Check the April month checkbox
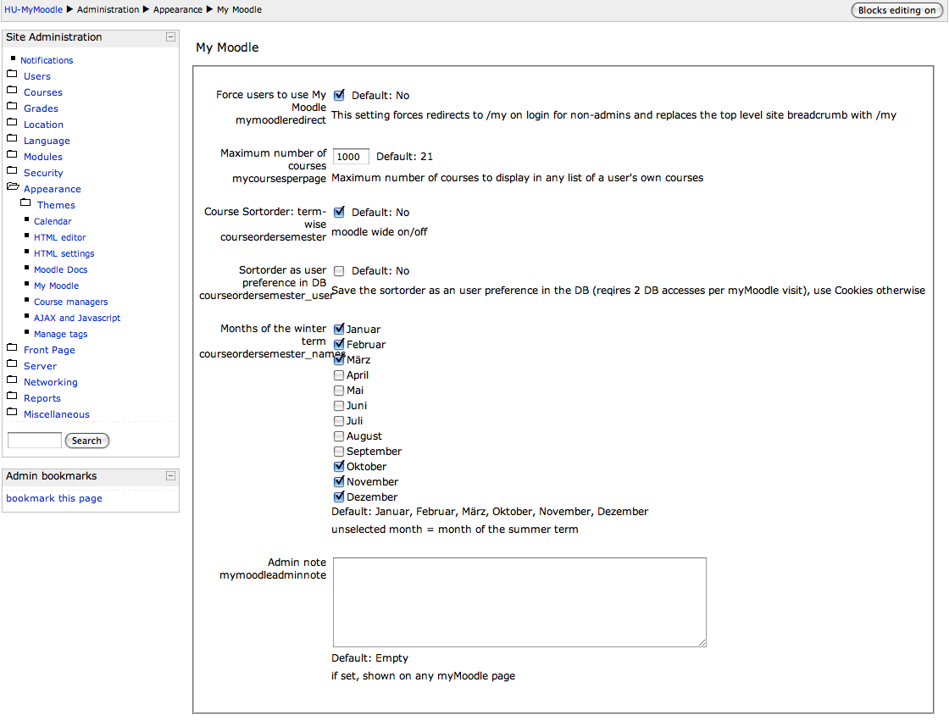 point(339,375)
